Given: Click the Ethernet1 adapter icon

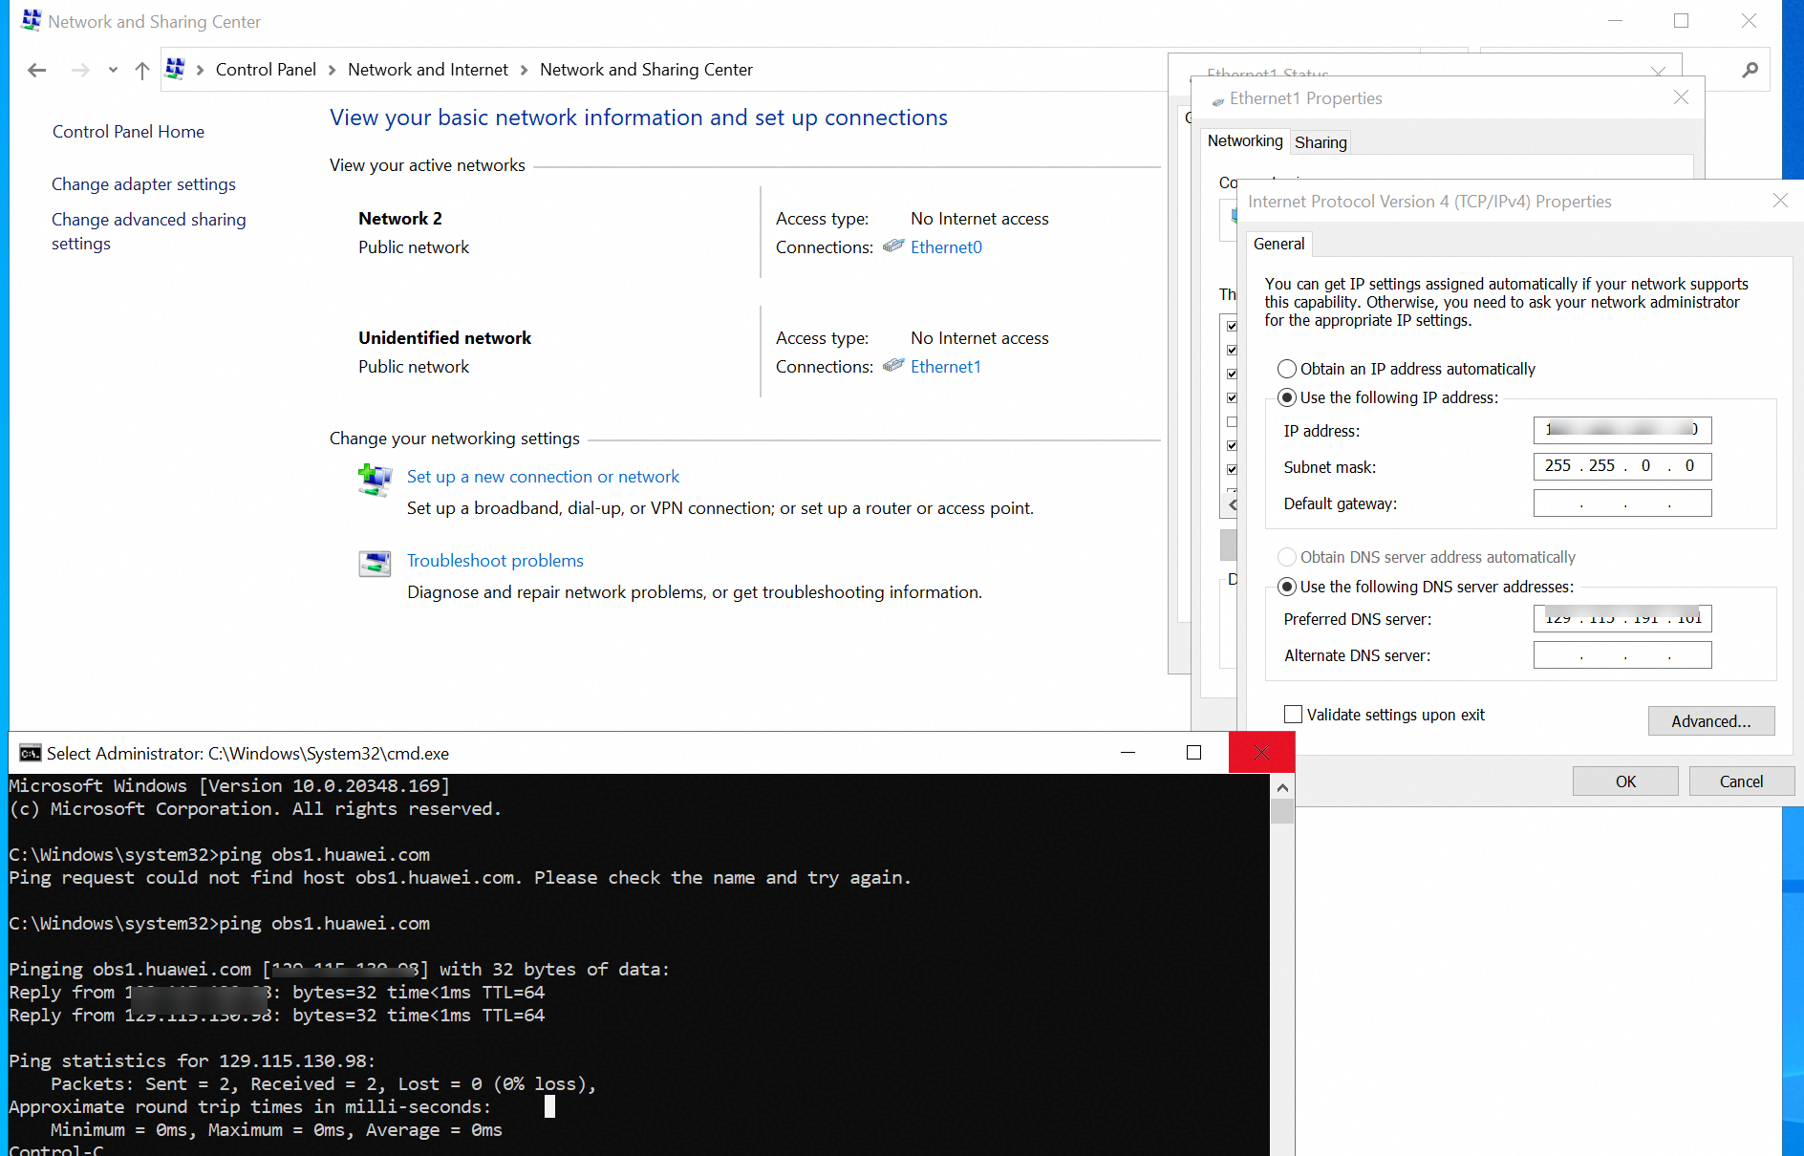Looking at the screenshot, I should click(x=893, y=366).
